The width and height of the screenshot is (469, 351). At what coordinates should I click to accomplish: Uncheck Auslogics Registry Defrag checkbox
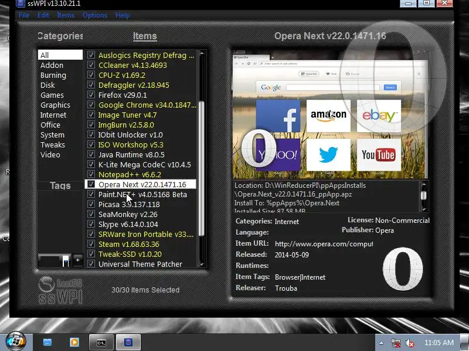pyautogui.click(x=91, y=55)
